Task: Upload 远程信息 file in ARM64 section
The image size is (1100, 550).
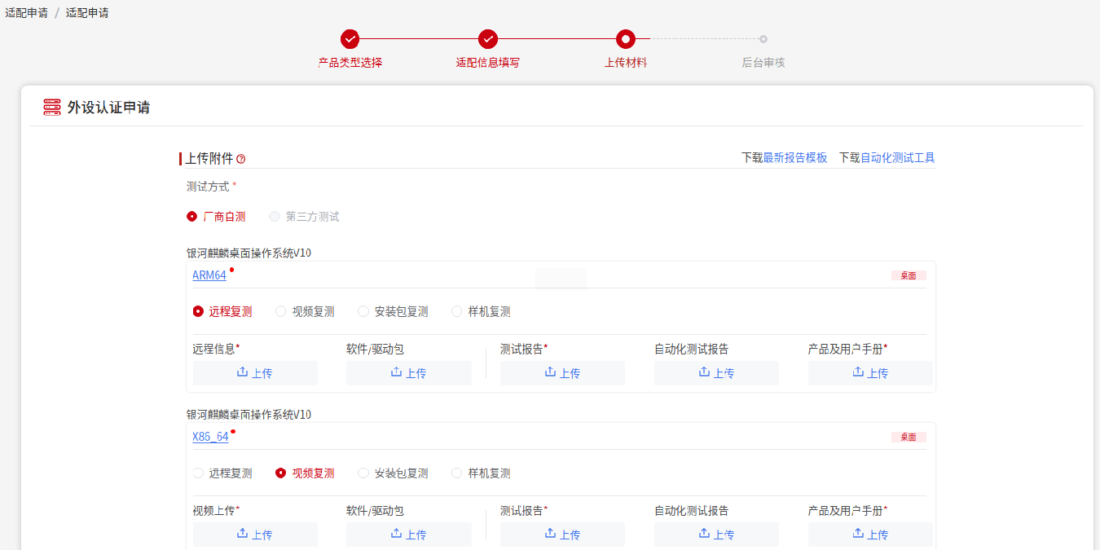Action: click(255, 373)
